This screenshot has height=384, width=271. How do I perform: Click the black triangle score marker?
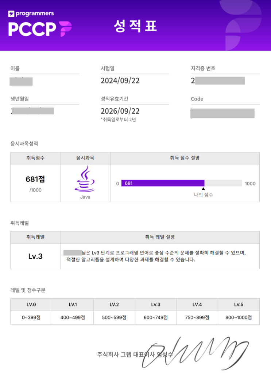[203, 189]
